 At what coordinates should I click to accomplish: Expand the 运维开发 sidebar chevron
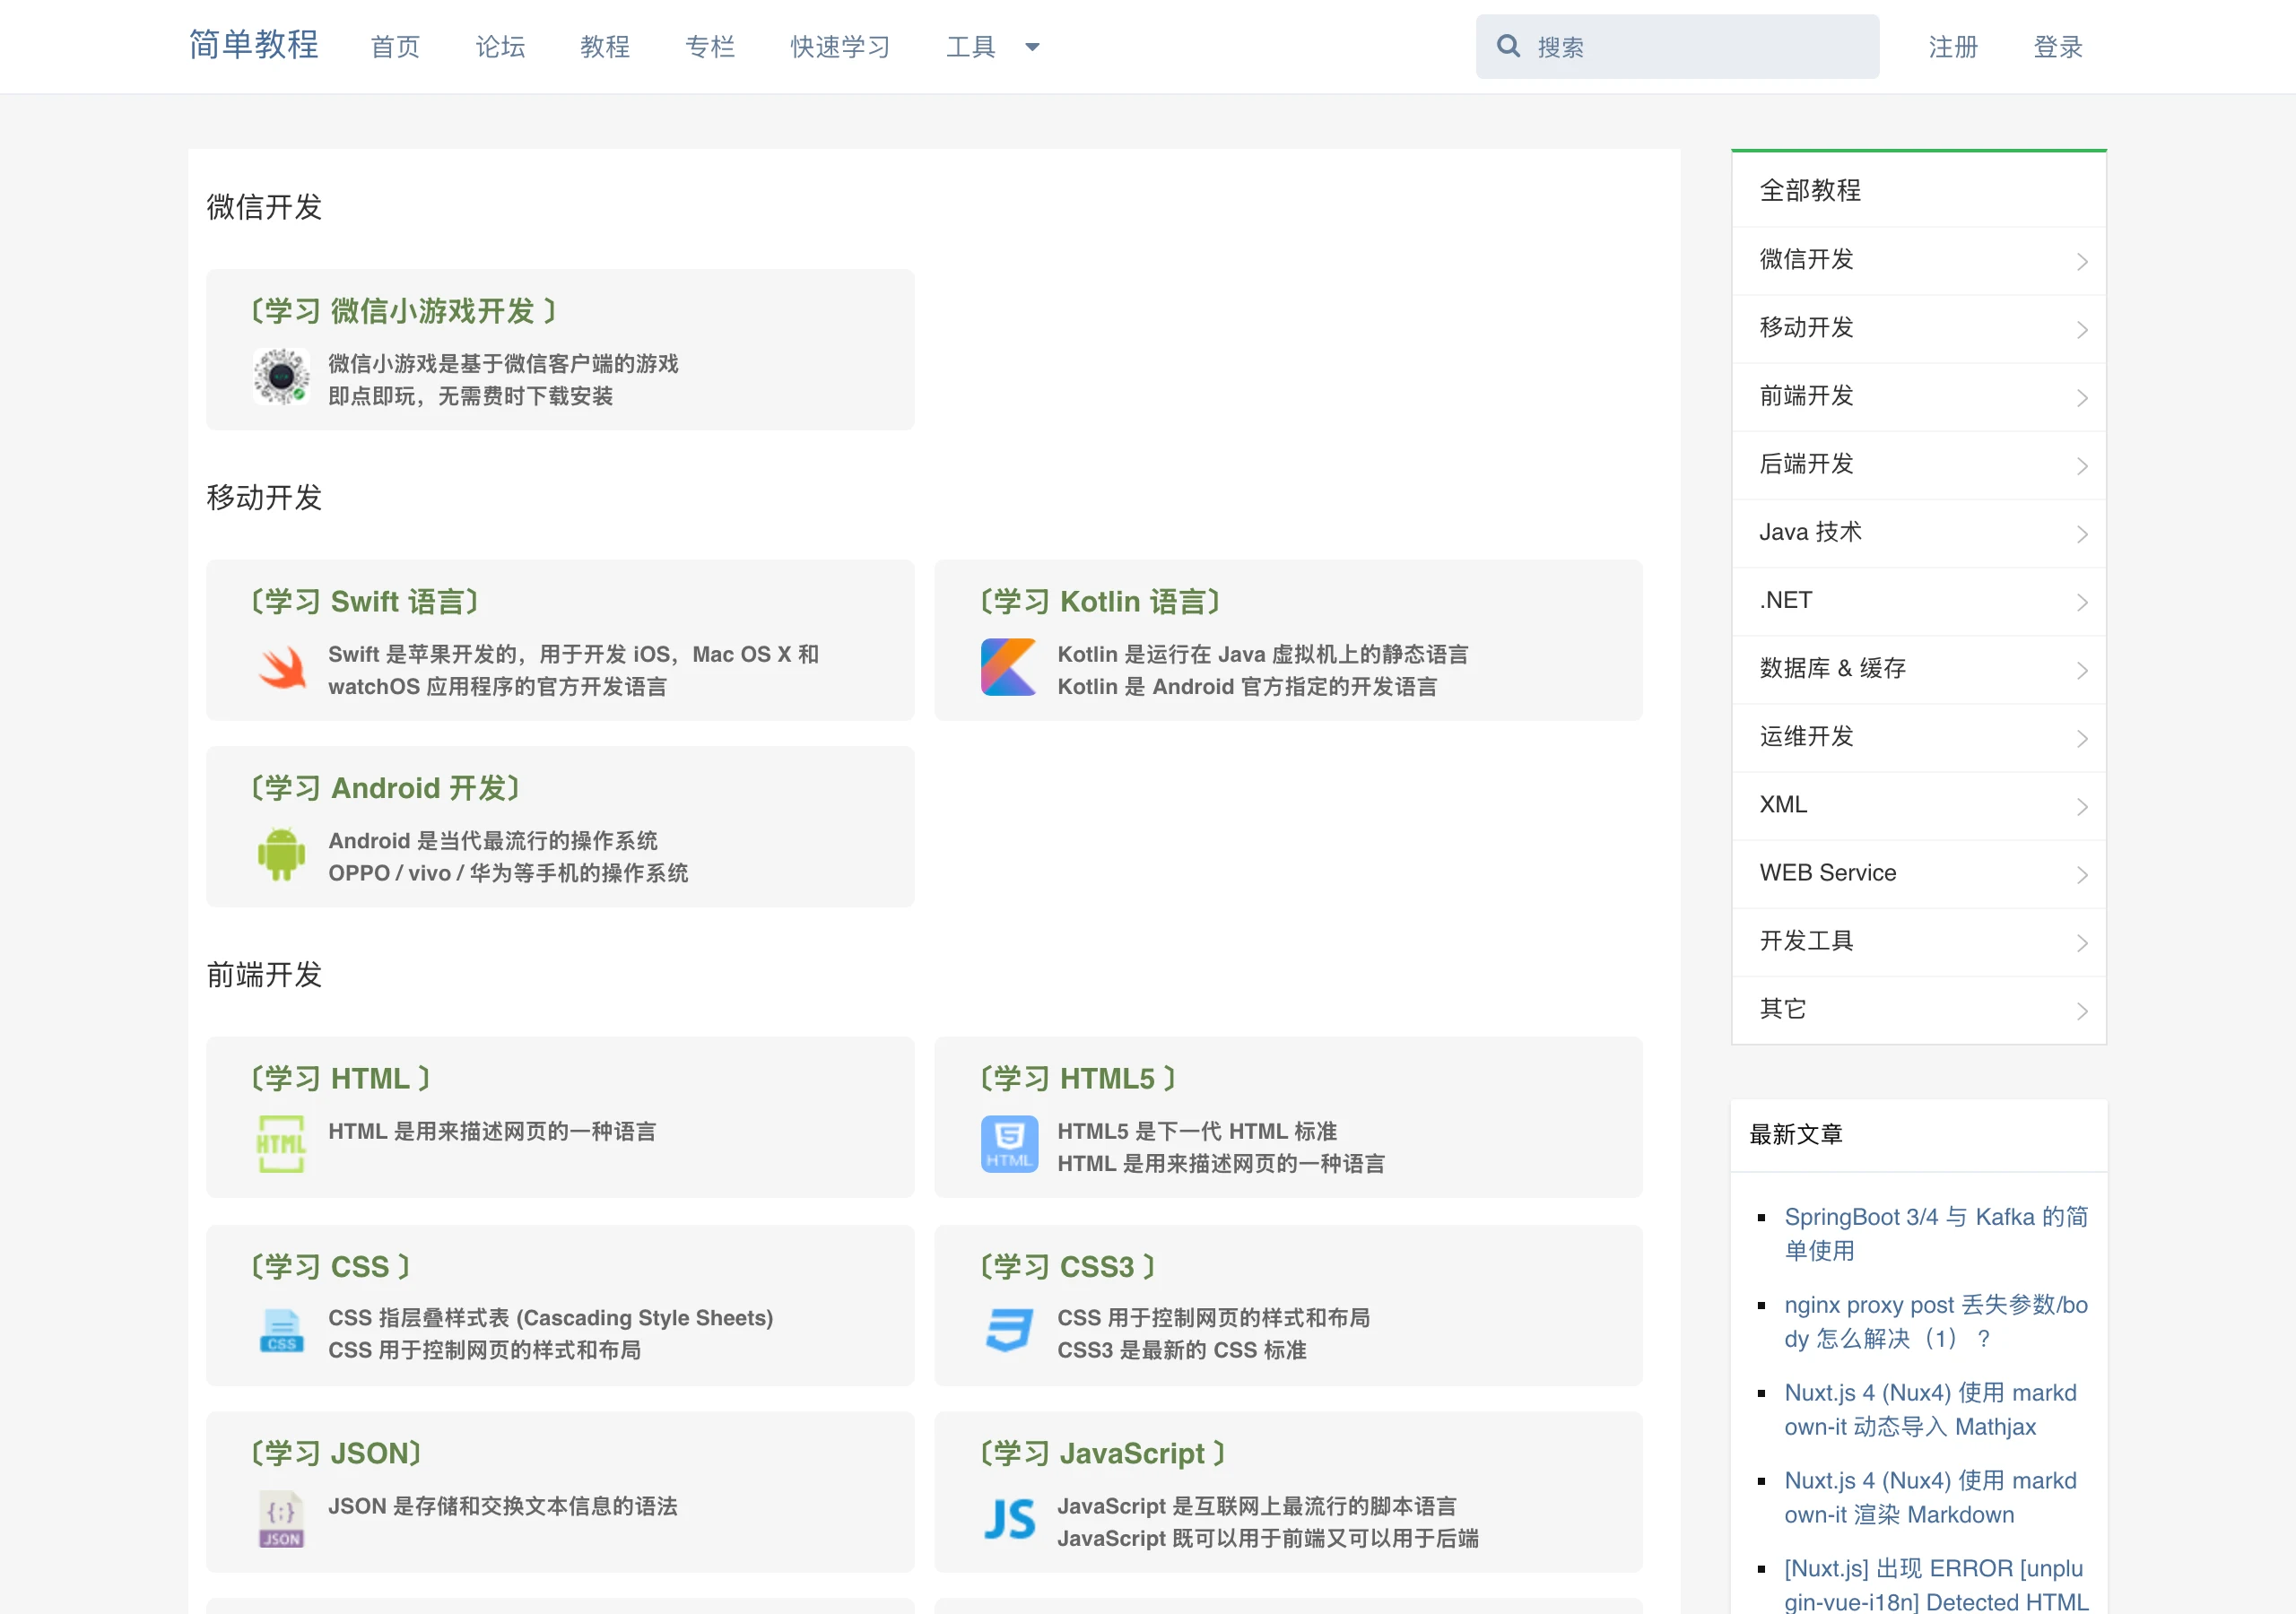(x=2082, y=738)
